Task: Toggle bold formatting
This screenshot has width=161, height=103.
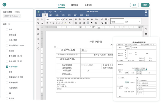Action: coord(47,23)
